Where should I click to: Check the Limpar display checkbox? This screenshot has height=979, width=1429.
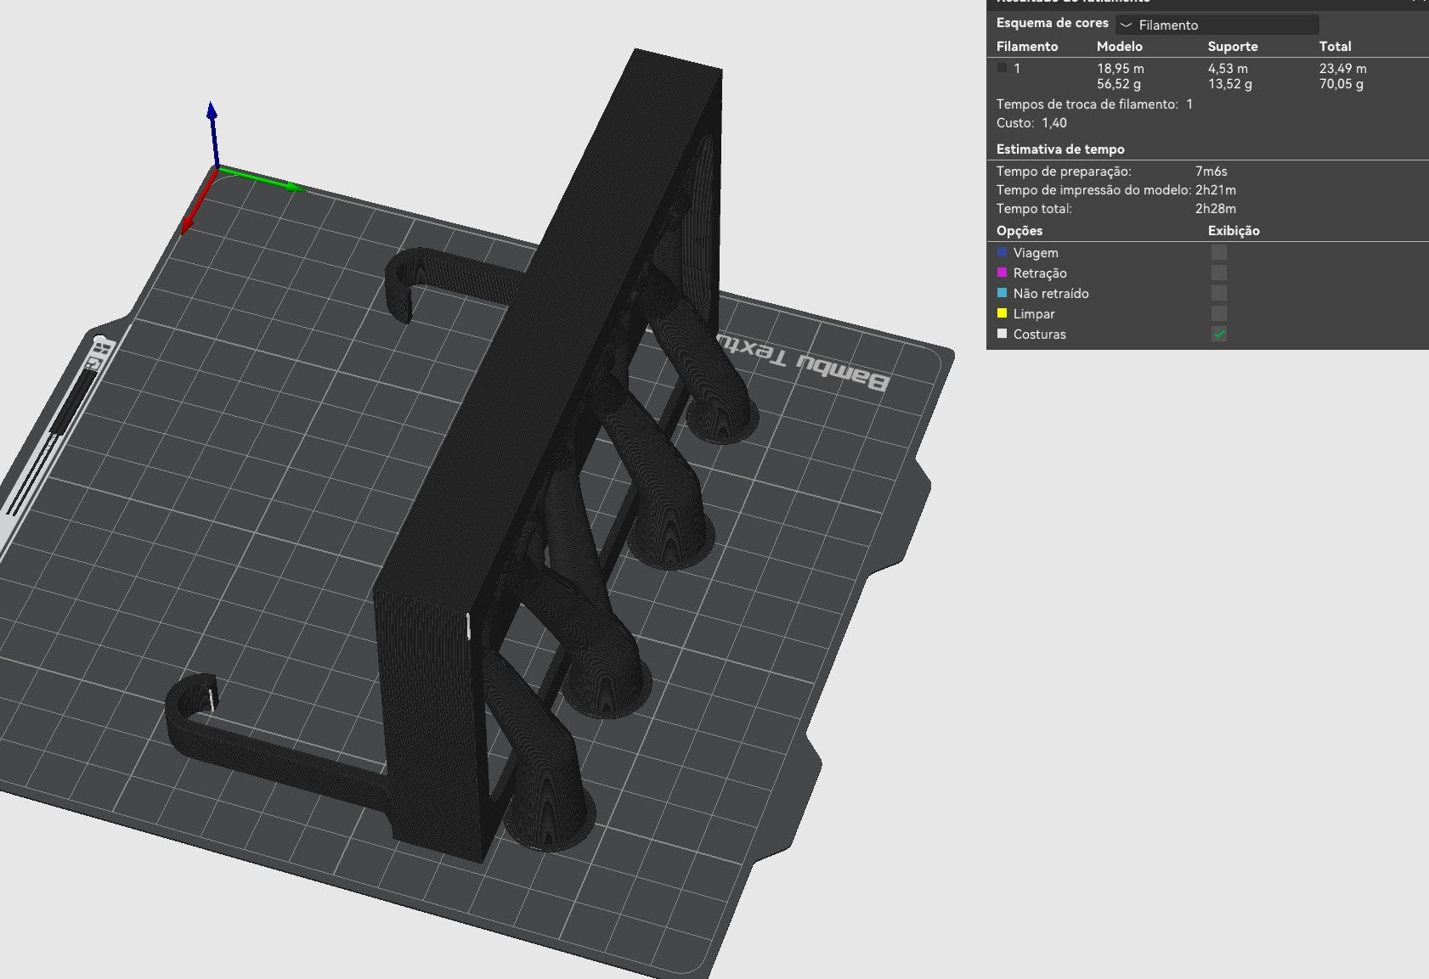point(1218,313)
